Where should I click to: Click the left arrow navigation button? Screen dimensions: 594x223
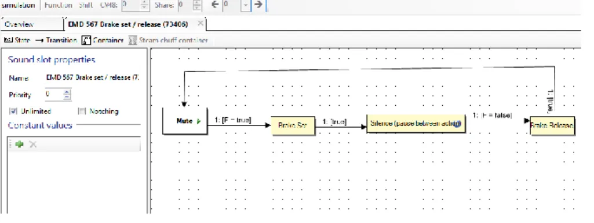215,5
